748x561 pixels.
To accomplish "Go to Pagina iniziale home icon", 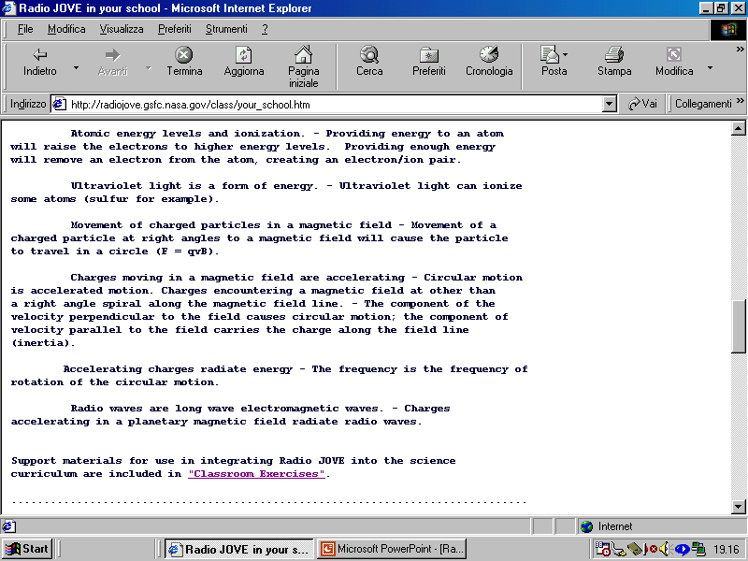I will [x=303, y=55].
